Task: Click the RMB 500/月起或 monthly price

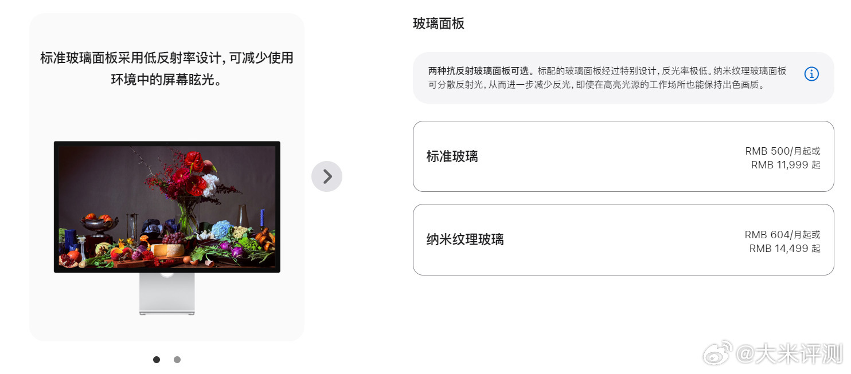Action: click(783, 151)
